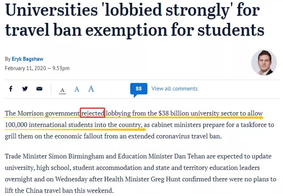The height and width of the screenshot is (196, 283).
Task: Open the 88 comments speech bubble
Action: pyautogui.click(x=139, y=89)
